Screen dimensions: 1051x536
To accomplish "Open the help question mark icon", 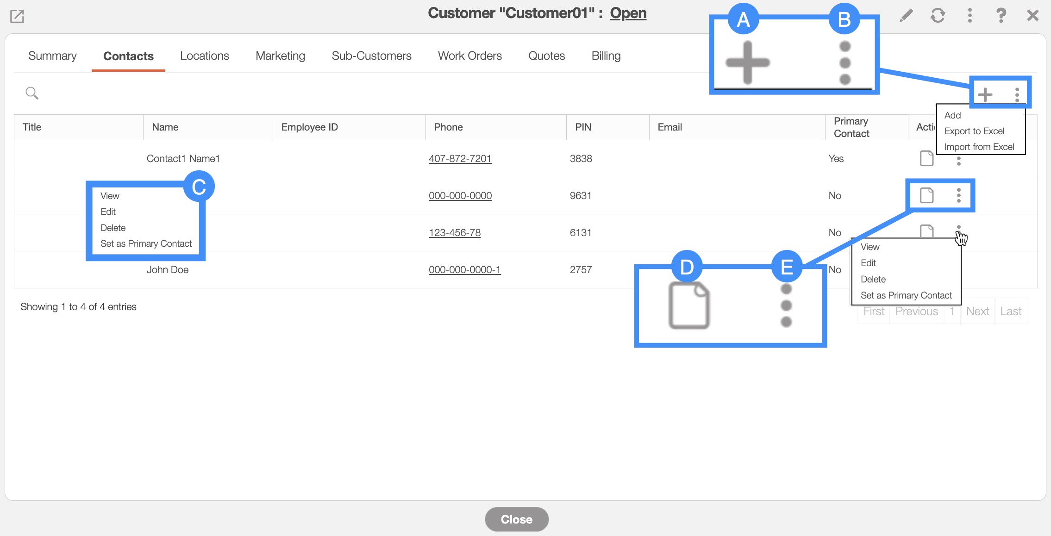I will [x=1001, y=16].
